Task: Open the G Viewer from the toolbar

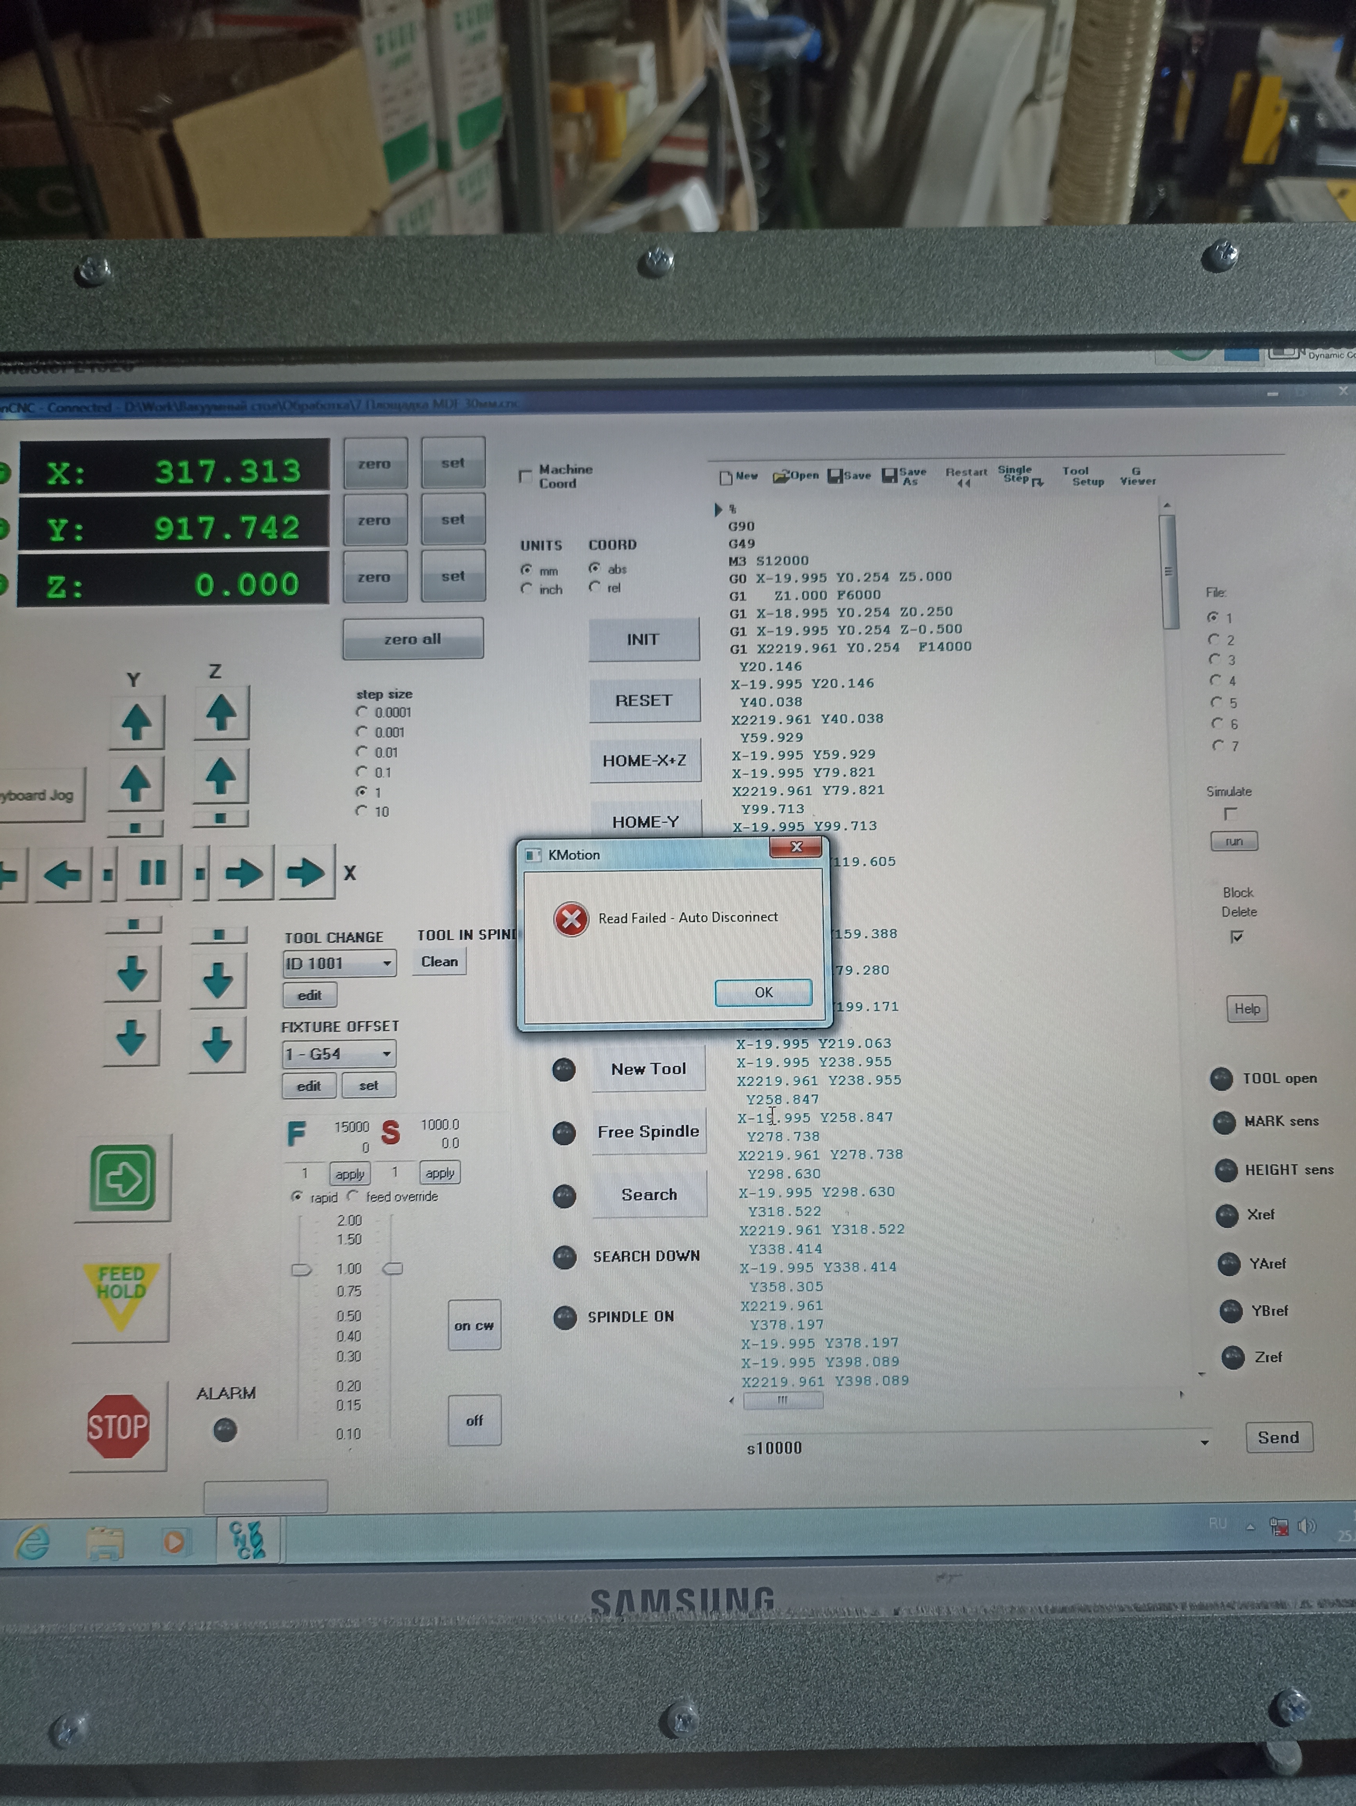Action: coord(1137,476)
